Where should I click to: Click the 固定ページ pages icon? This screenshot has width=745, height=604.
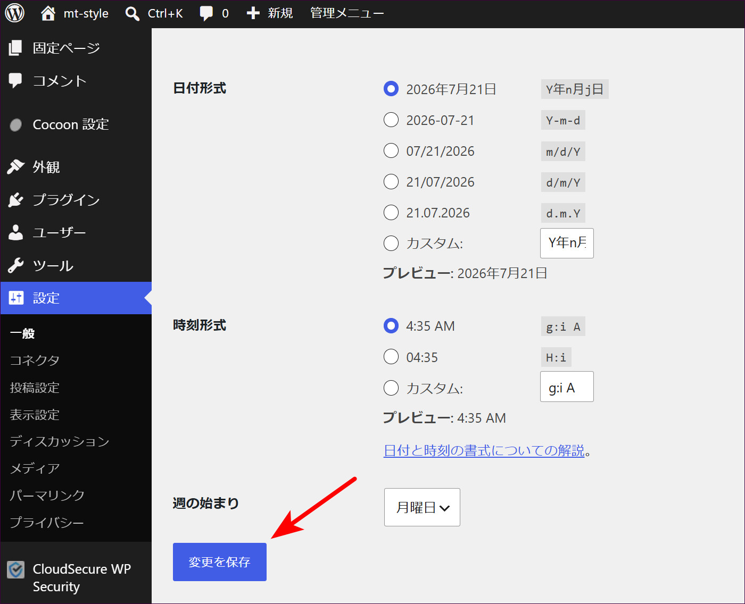[x=15, y=48]
